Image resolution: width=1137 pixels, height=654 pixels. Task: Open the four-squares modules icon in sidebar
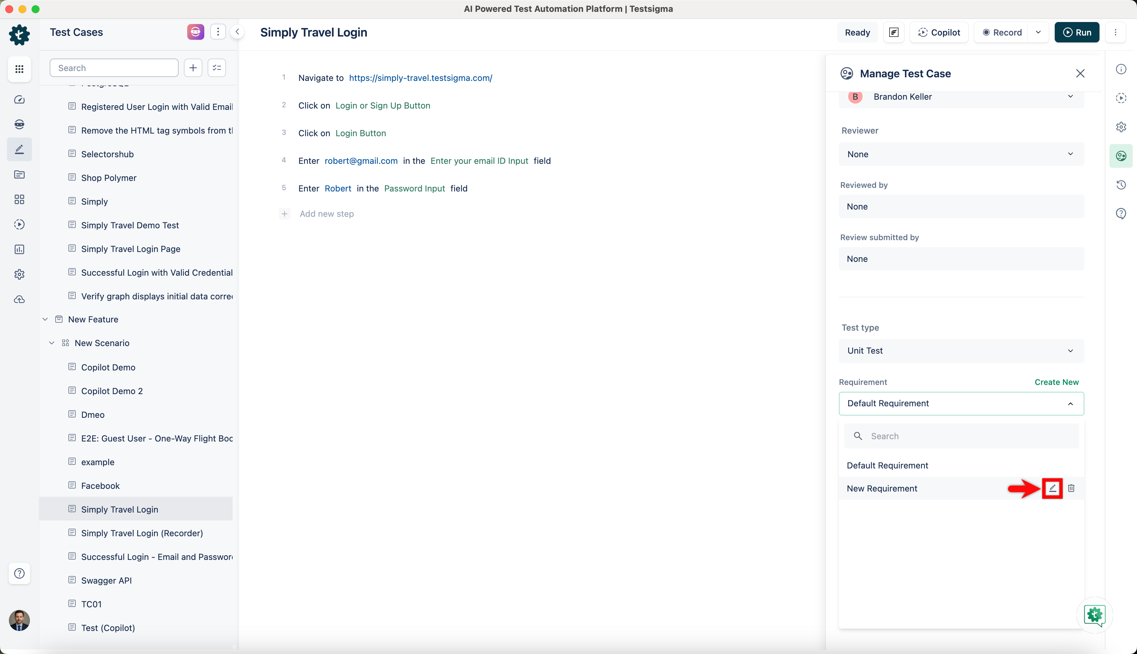19,199
